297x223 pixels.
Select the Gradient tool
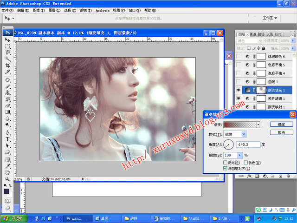coord(7,112)
